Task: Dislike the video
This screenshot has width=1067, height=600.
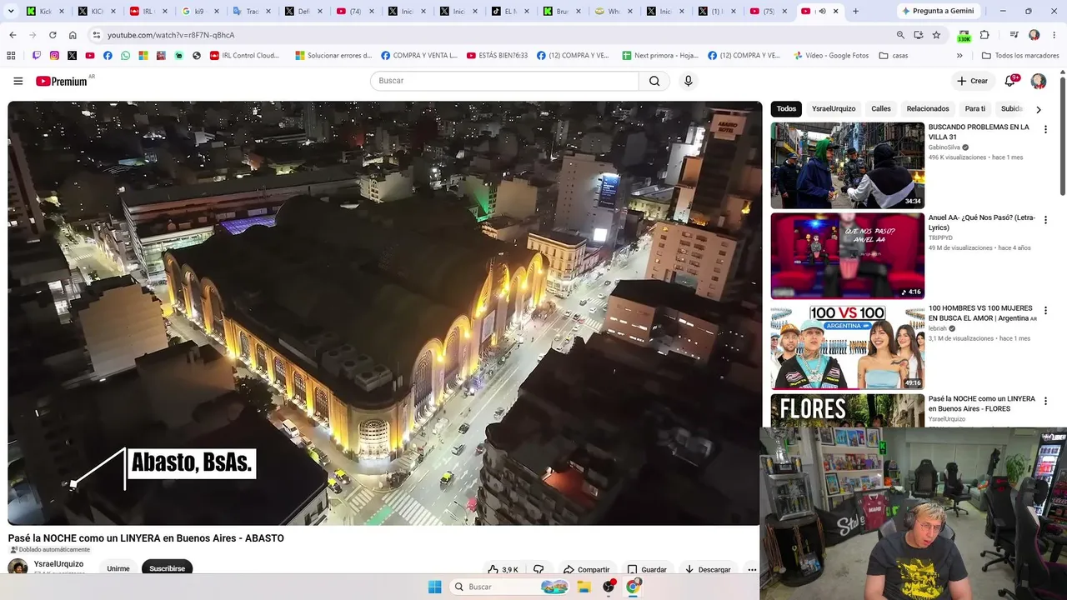Action: pyautogui.click(x=539, y=570)
